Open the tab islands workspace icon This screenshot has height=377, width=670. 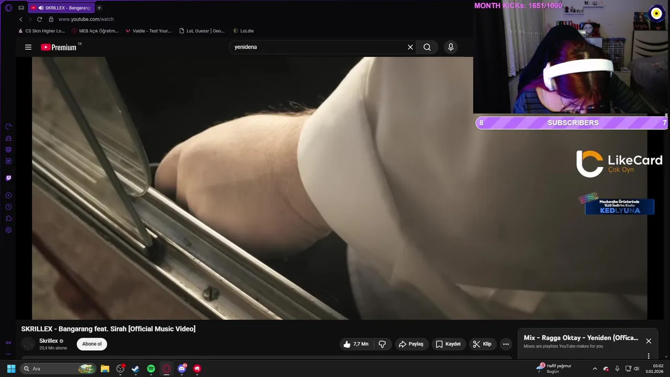21,8
